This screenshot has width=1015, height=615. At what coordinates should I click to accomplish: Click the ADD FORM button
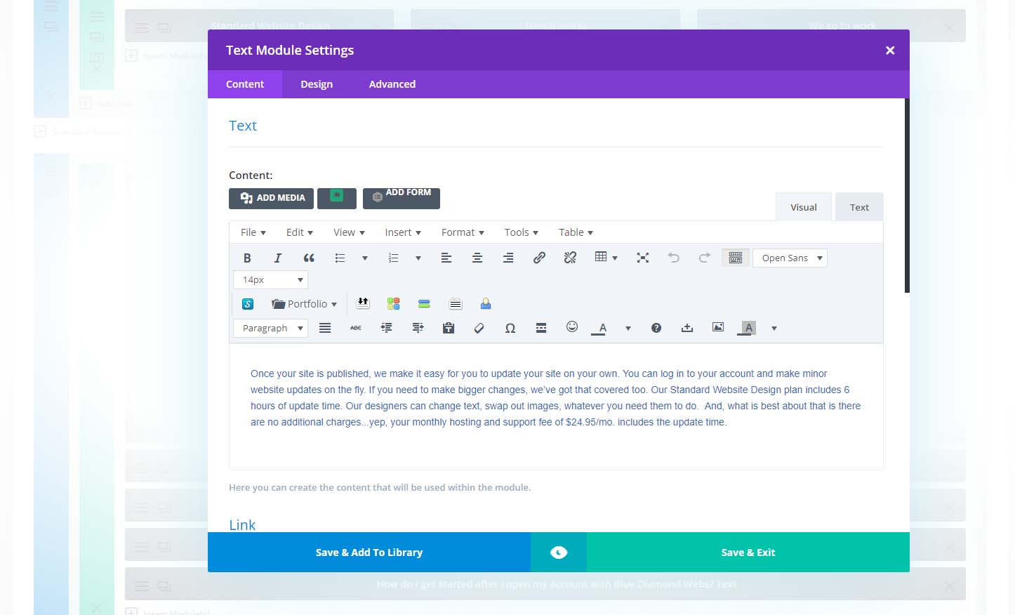(402, 198)
